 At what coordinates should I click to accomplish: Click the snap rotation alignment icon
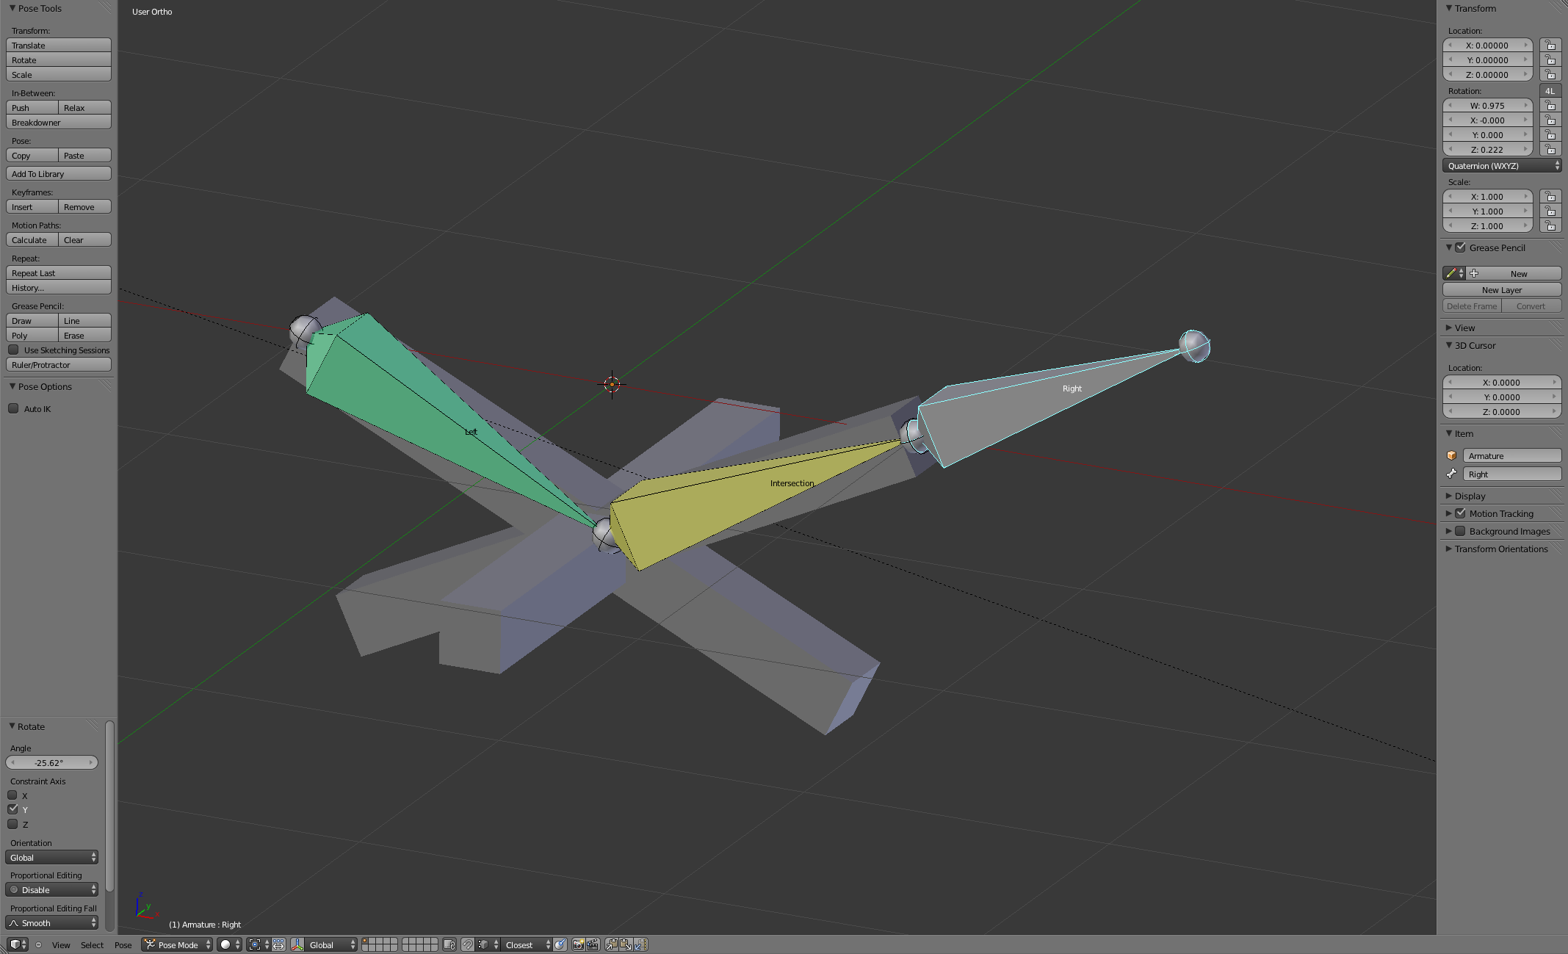pyautogui.click(x=560, y=944)
